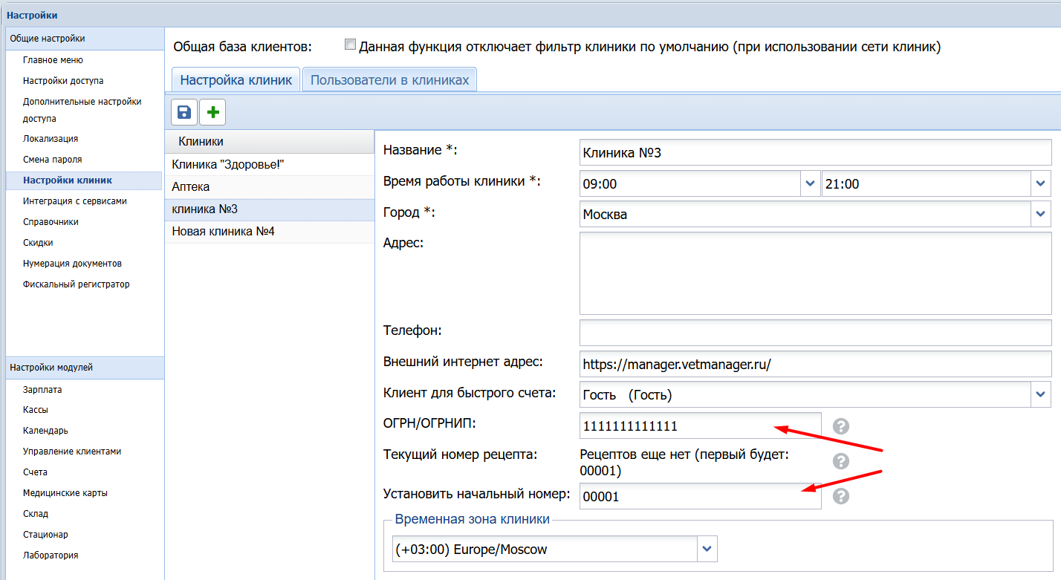This screenshot has width=1061, height=580.
Task: Expand the Europe/Moscow time zone dropdown
Action: coord(707,550)
